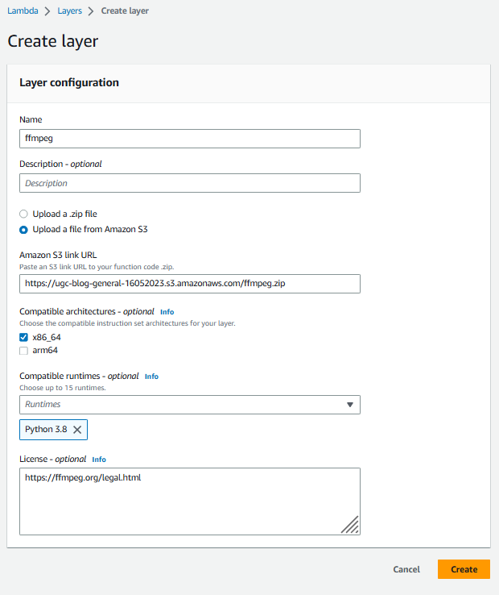Open the Runtimes dropdown arrow
499x595 pixels.
[350, 405]
